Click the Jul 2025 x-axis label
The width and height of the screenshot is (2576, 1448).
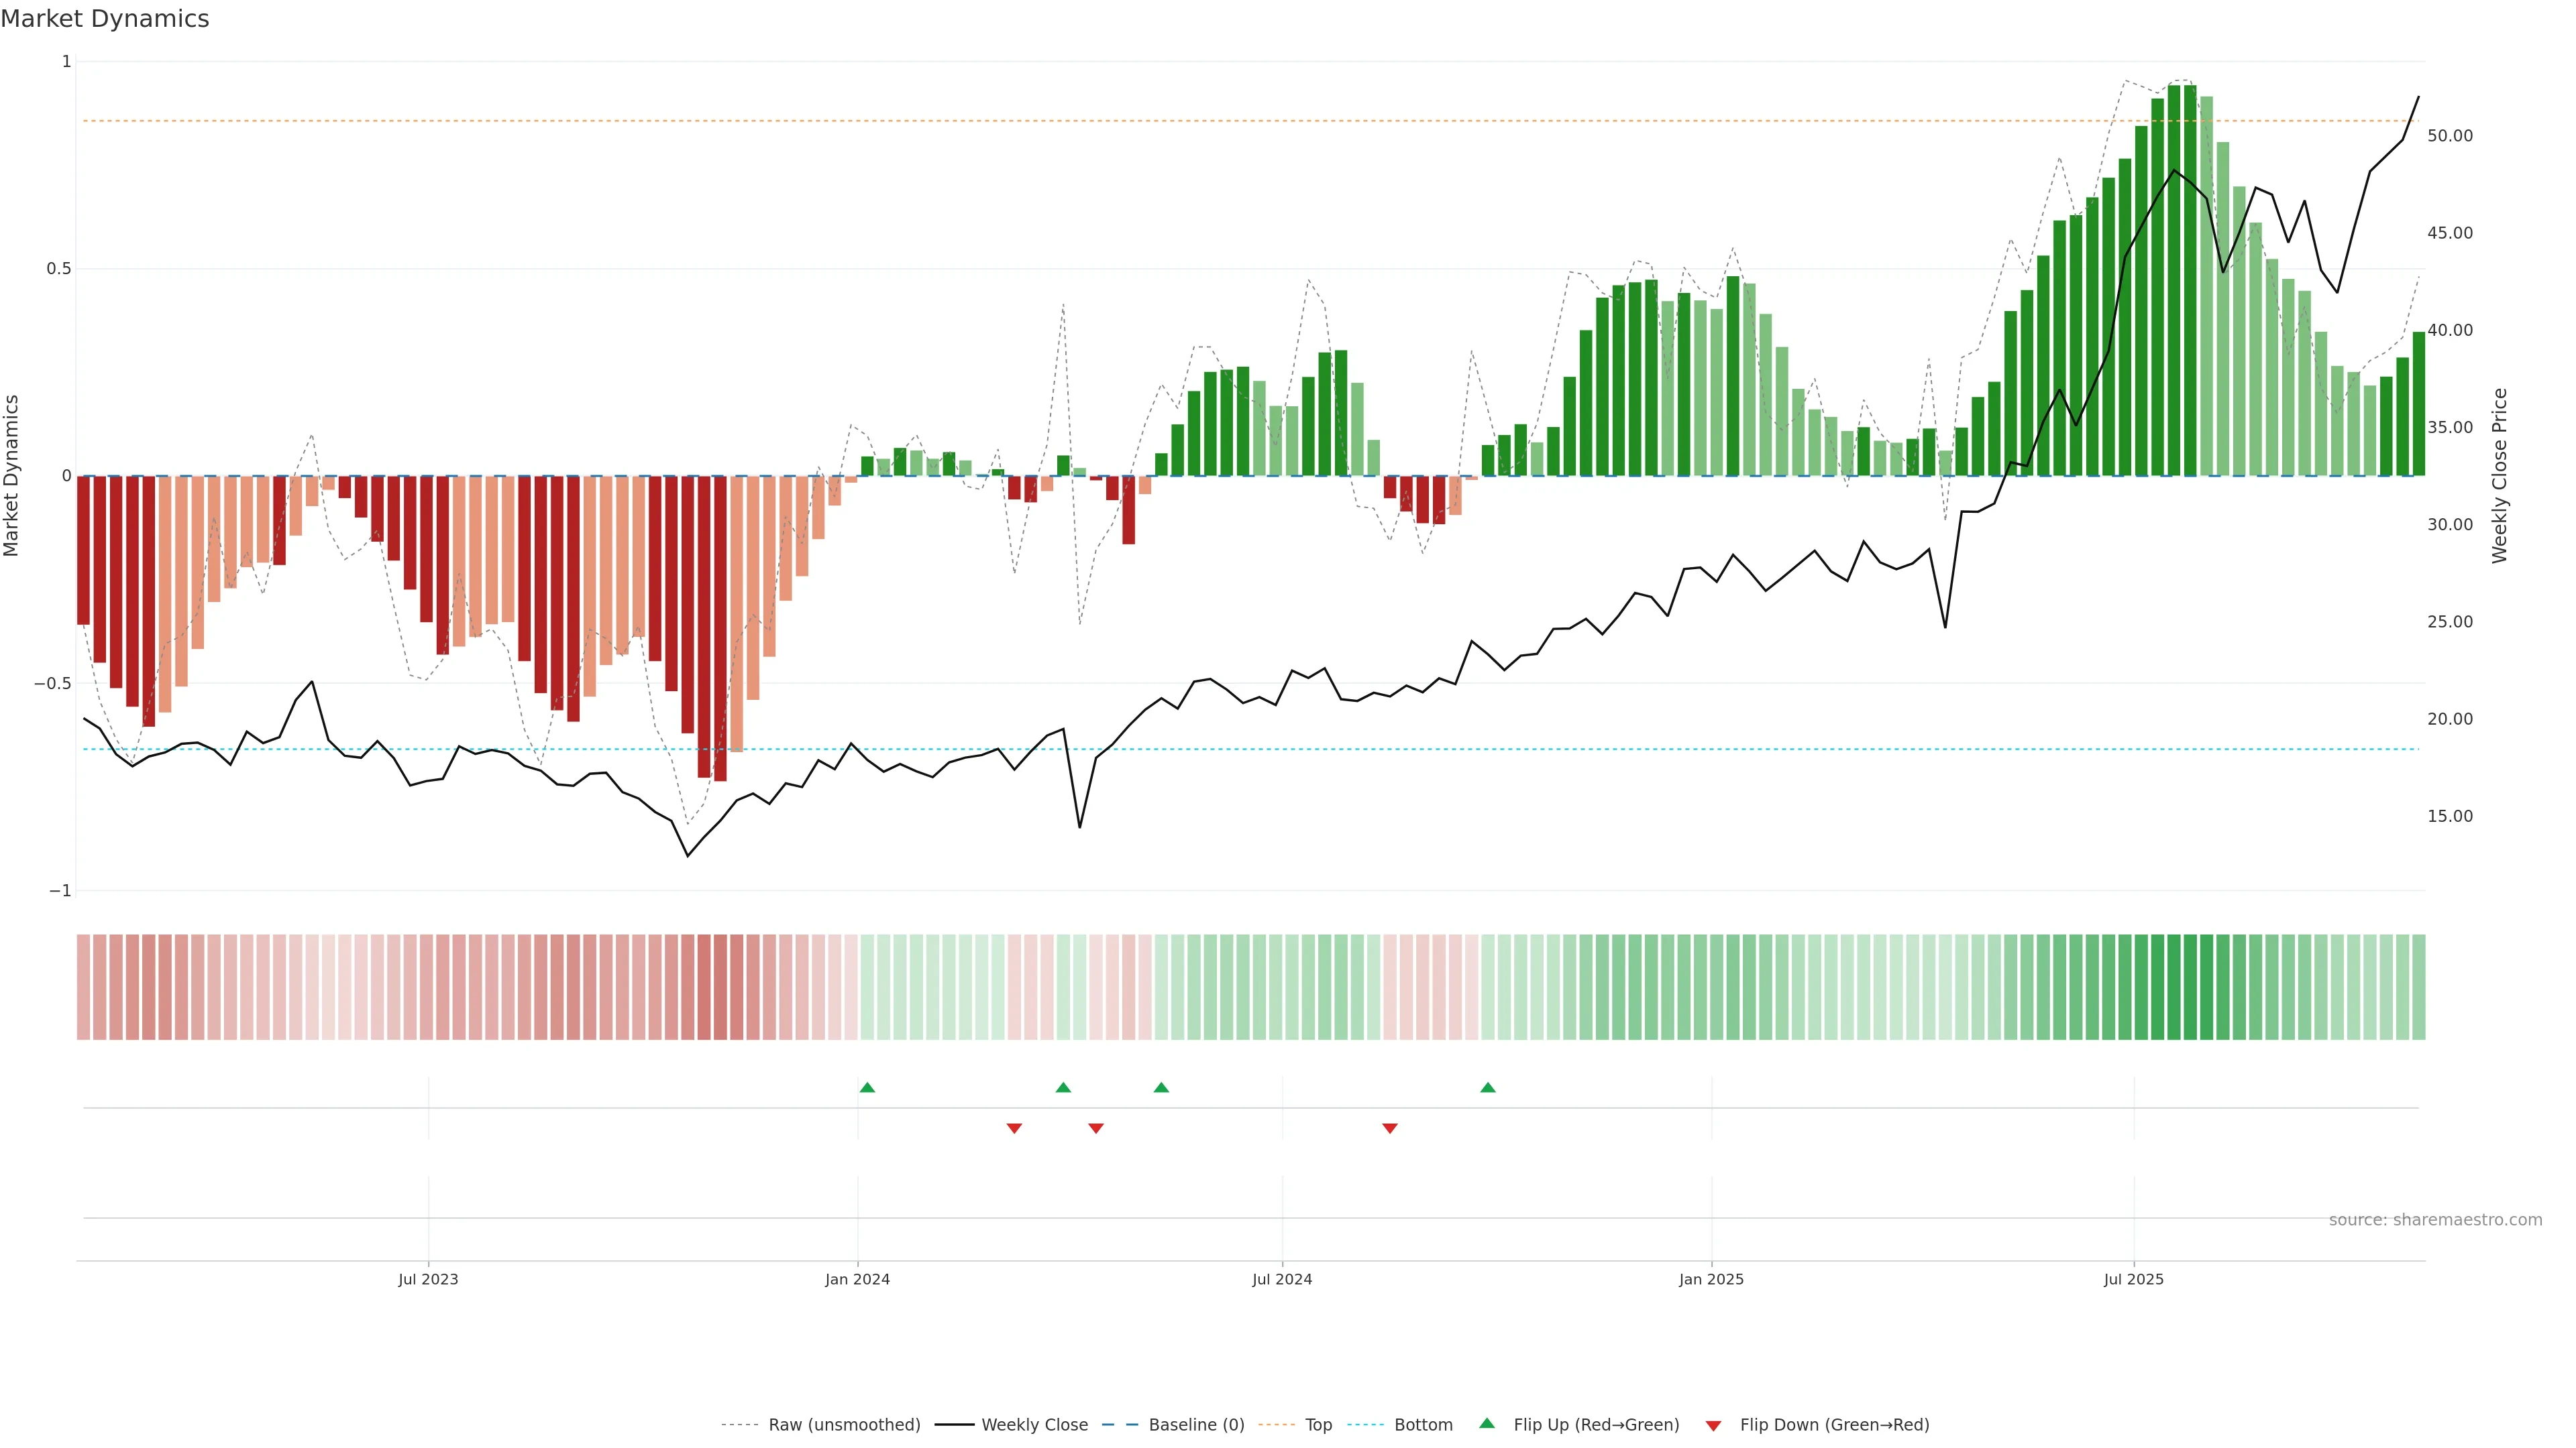pos(2133,1279)
